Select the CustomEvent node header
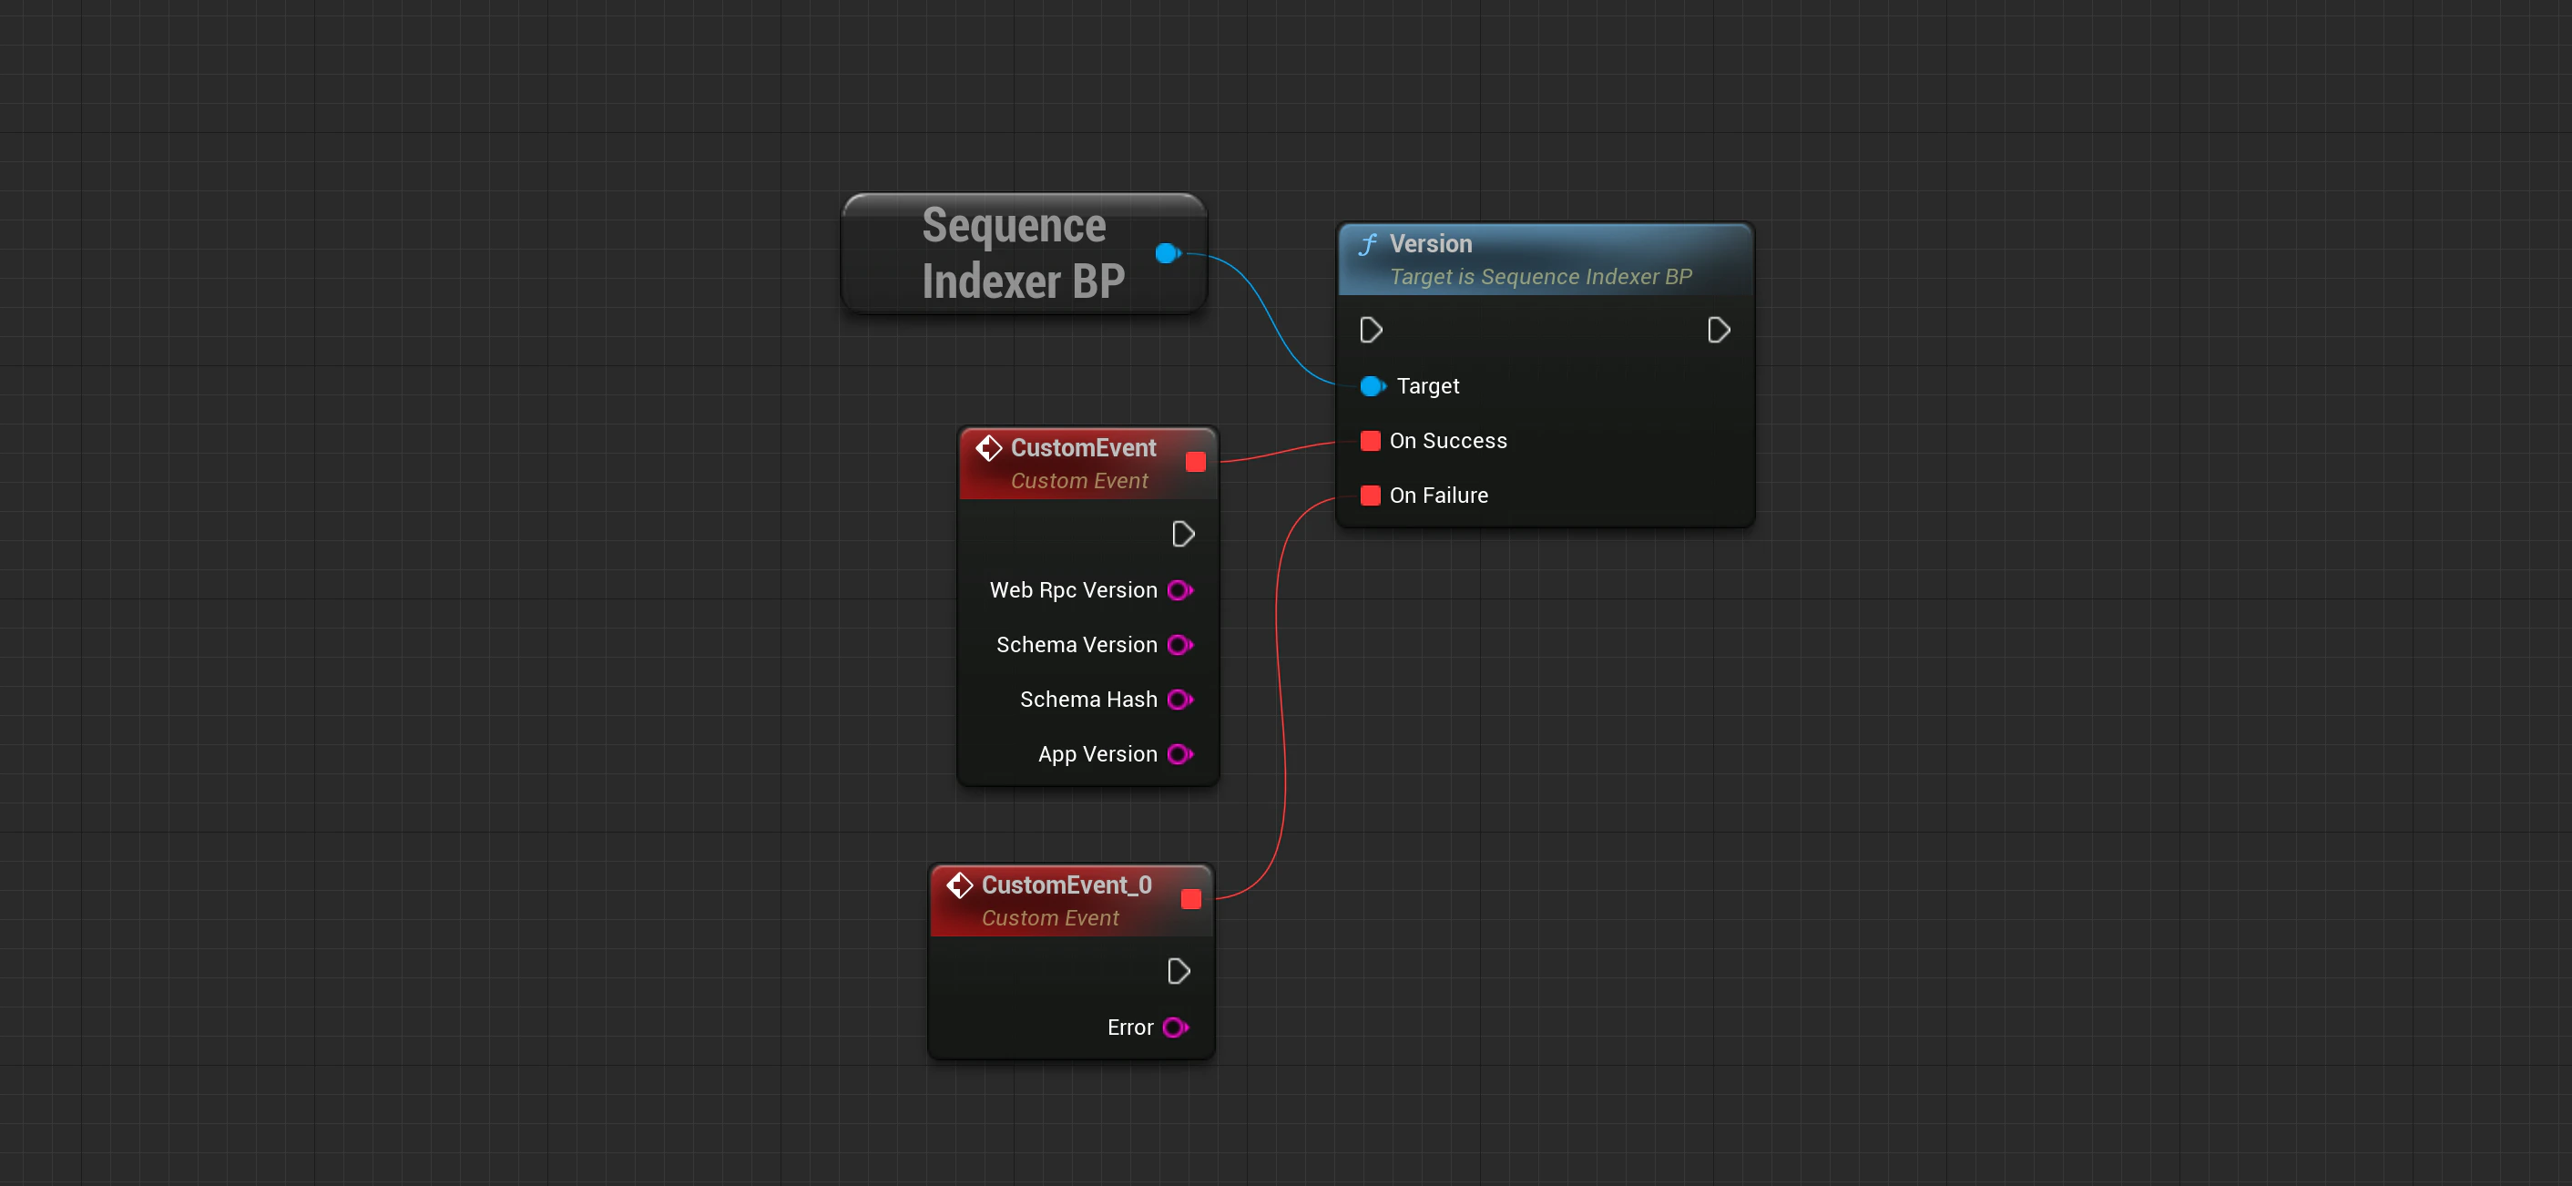The width and height of the screenshot is (2572, 1186). click(x=1082, y=449)
